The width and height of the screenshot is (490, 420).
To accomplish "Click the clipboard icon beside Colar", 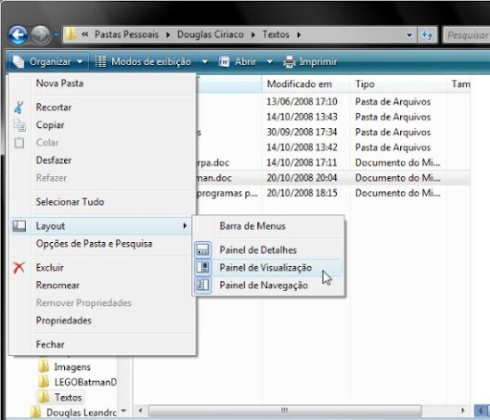I will (x=19, y=143).
